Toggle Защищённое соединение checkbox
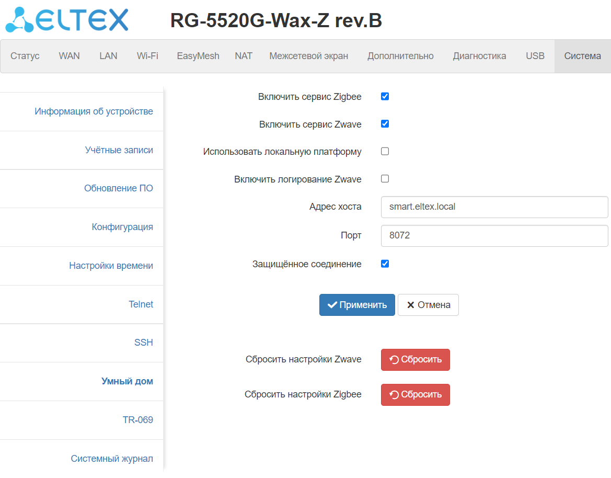 385,264
